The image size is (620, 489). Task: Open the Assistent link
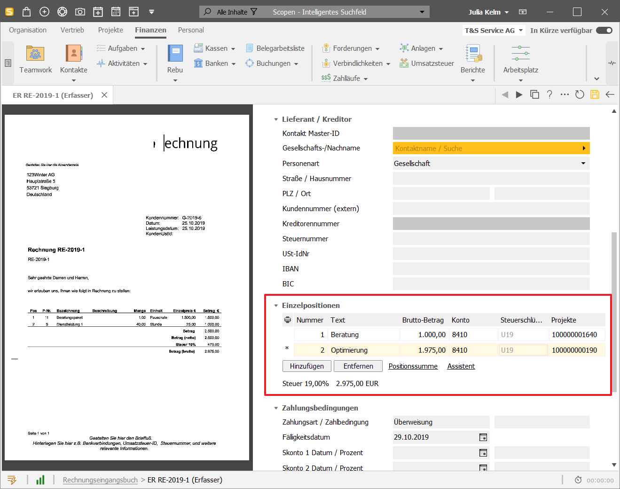(x=461, y=366)
